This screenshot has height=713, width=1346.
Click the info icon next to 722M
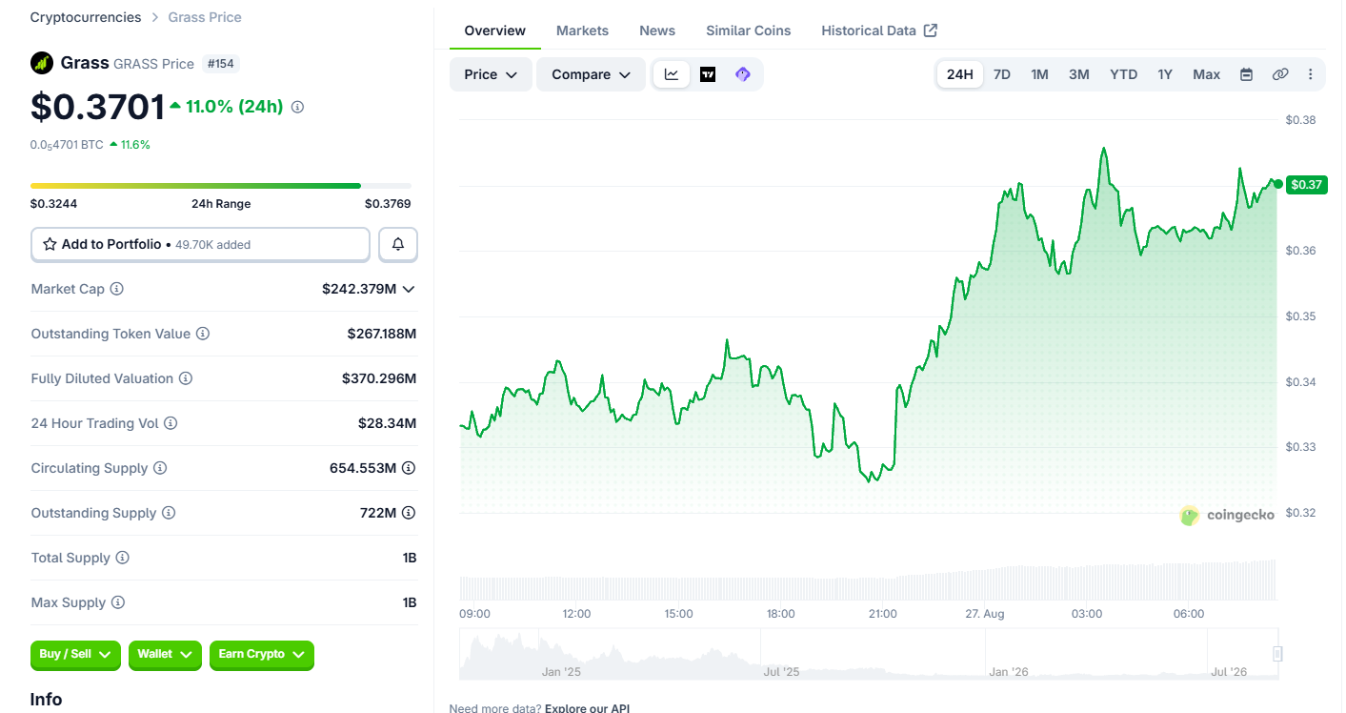(x=409, y=513)
